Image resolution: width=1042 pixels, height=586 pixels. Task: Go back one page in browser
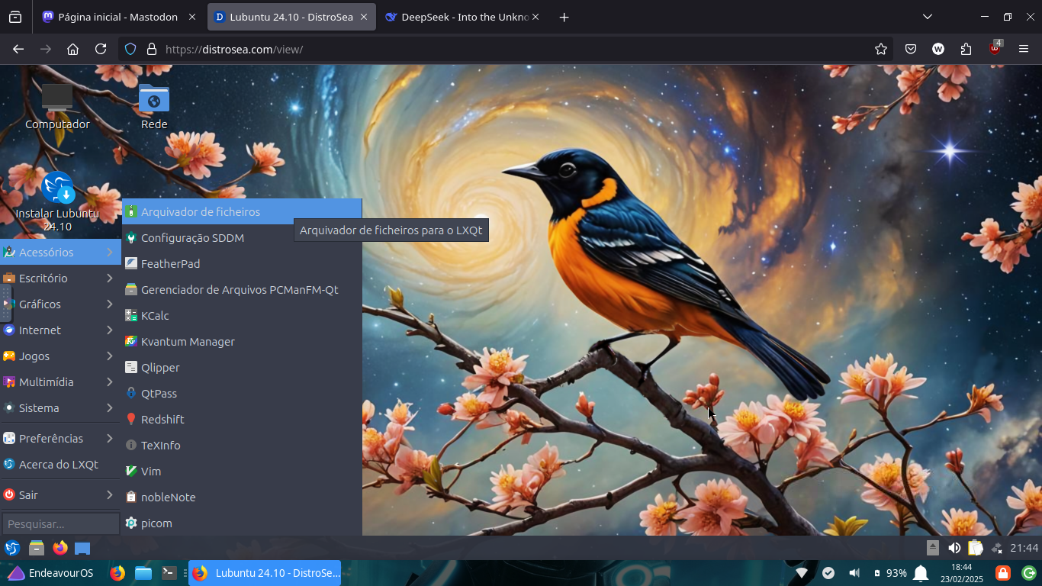tap(18, 49)
